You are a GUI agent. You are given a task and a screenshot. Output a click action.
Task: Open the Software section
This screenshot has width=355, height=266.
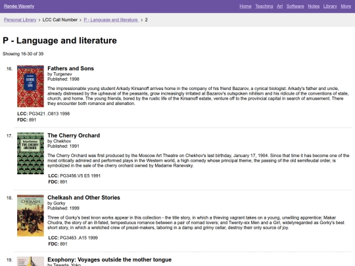coord(295,7)
